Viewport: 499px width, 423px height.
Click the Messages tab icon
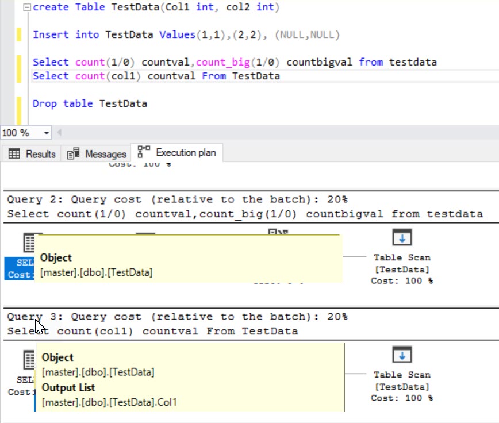[74, 153]
